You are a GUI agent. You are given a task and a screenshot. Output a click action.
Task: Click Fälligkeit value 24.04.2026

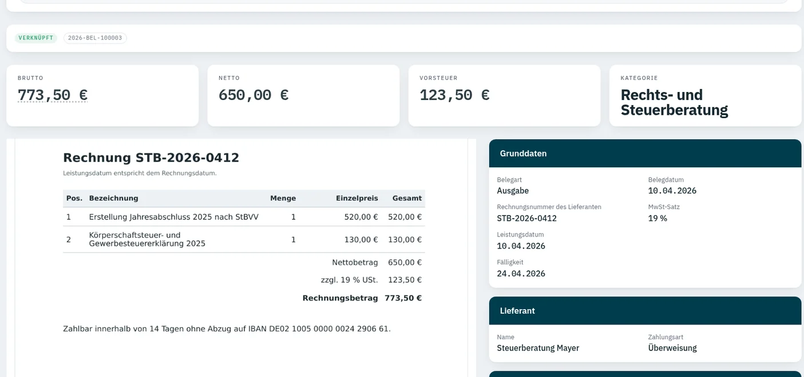[x=521, y=274]
